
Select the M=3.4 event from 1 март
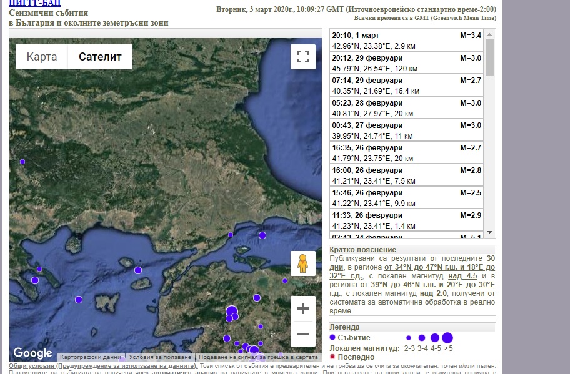coord(406,41)
